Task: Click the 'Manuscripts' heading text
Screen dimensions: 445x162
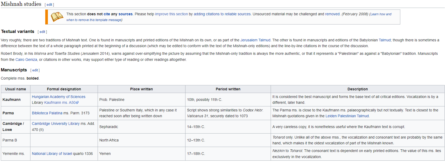Action: [14, 70]
